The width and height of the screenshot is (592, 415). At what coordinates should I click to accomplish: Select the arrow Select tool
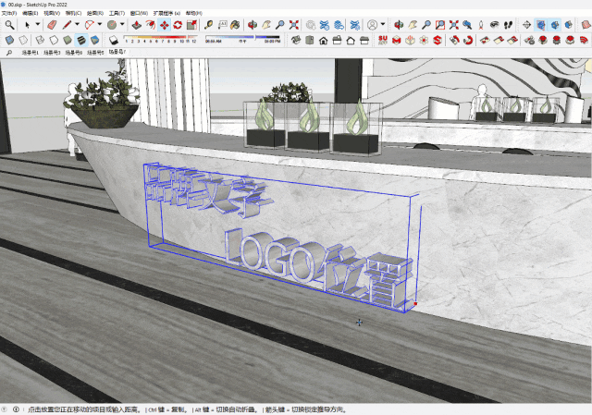(27, 25)
